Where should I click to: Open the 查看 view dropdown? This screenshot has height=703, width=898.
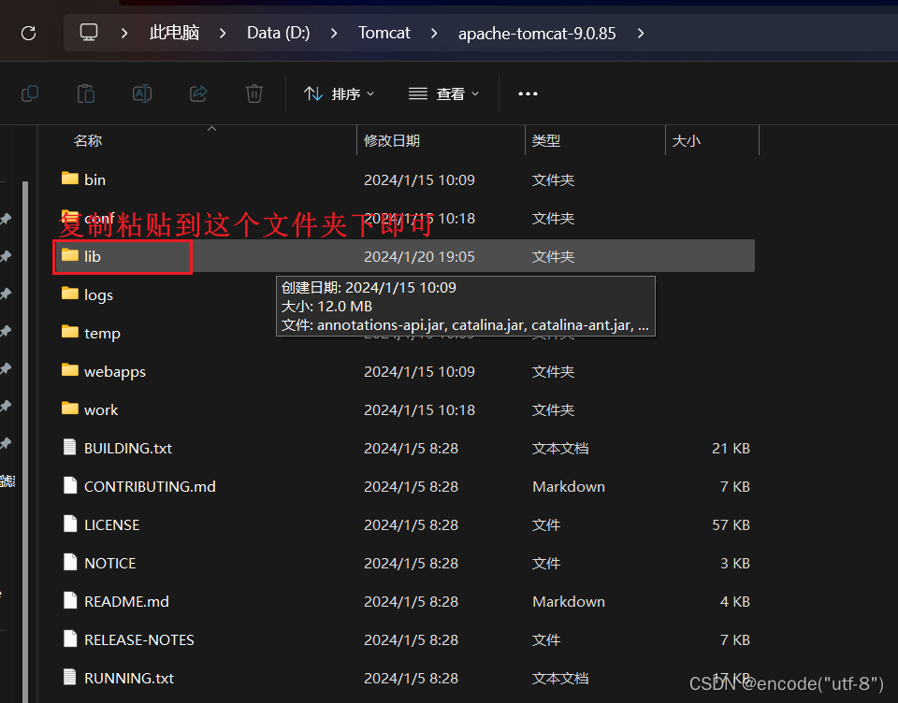tap(443, 93)
